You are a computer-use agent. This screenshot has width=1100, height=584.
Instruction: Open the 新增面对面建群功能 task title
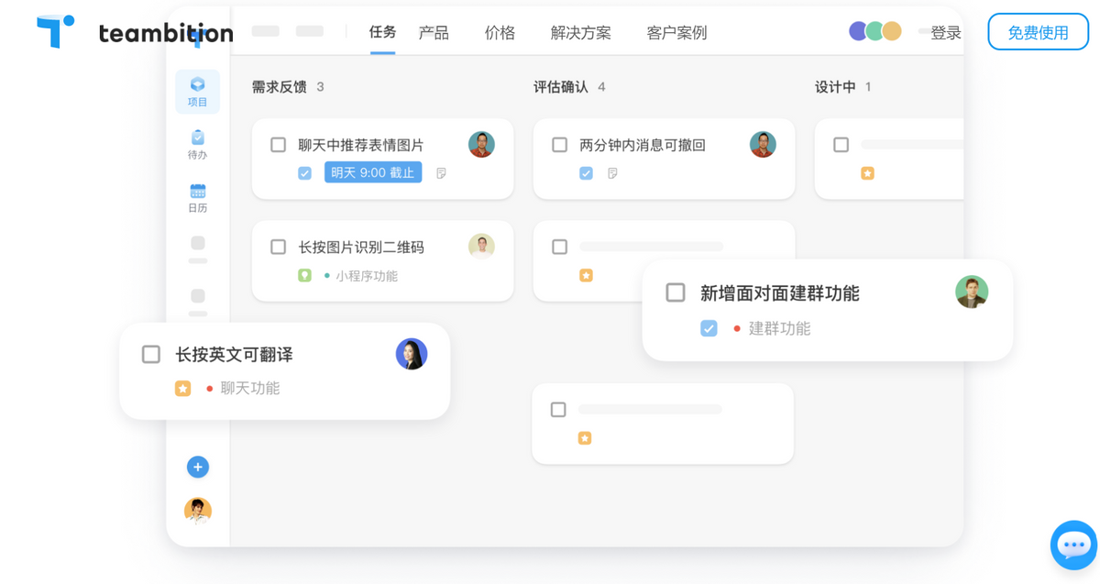click(780, 293)
